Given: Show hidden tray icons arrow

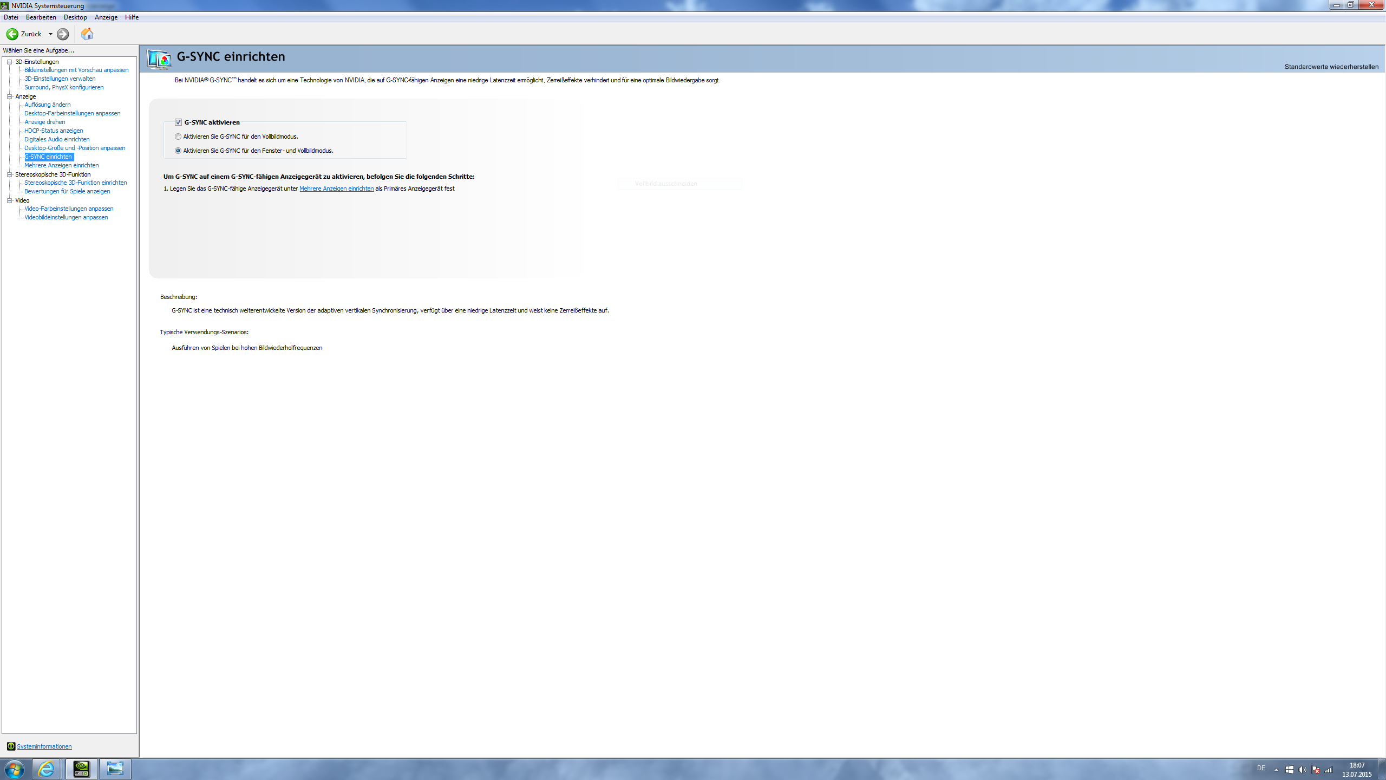Looking at the screenshot, I should [x=1276, y=770].
